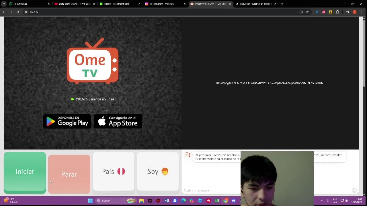This screenshot has height=206, width=367.
Task: Click the green Iniciar button
Action: pyautogui.click(x=25, y=172)
